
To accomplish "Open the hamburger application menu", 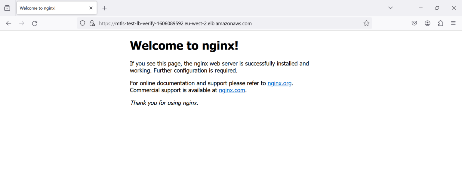I will 453,23.
